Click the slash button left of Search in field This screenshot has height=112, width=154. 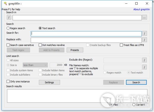[9, 17]
